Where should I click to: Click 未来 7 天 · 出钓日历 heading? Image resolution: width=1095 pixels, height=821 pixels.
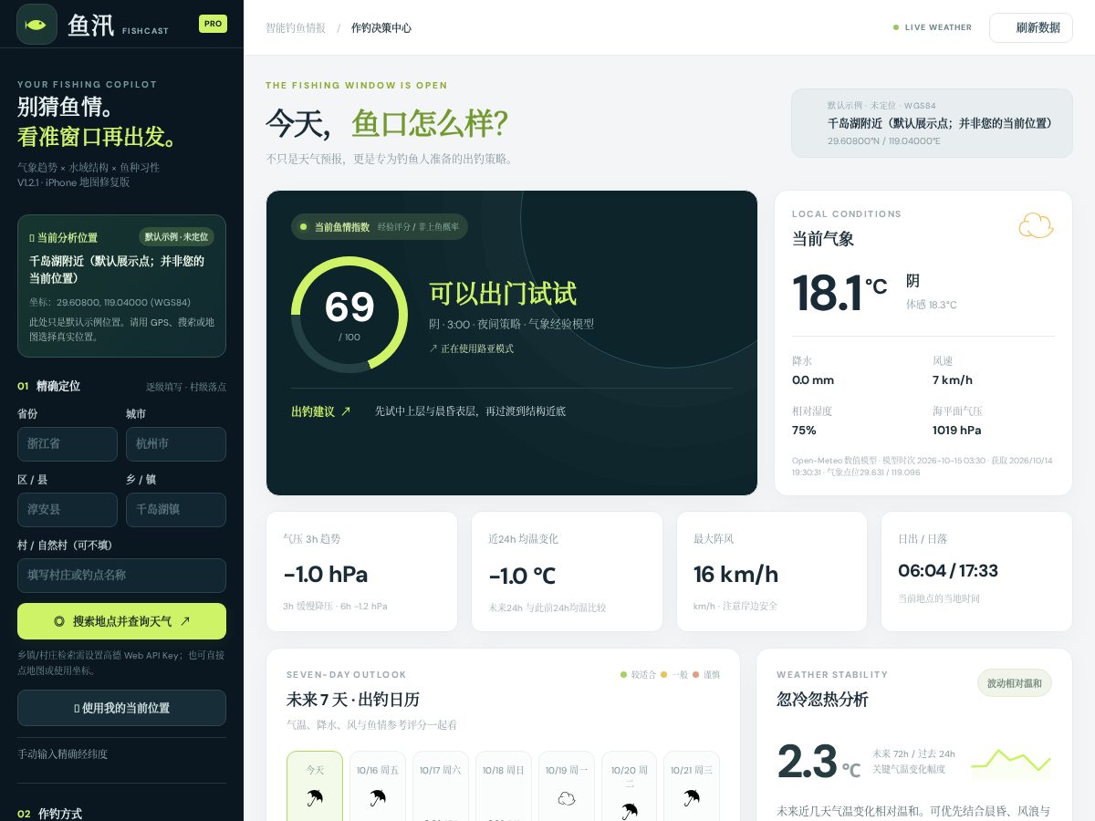click(353, 700)
